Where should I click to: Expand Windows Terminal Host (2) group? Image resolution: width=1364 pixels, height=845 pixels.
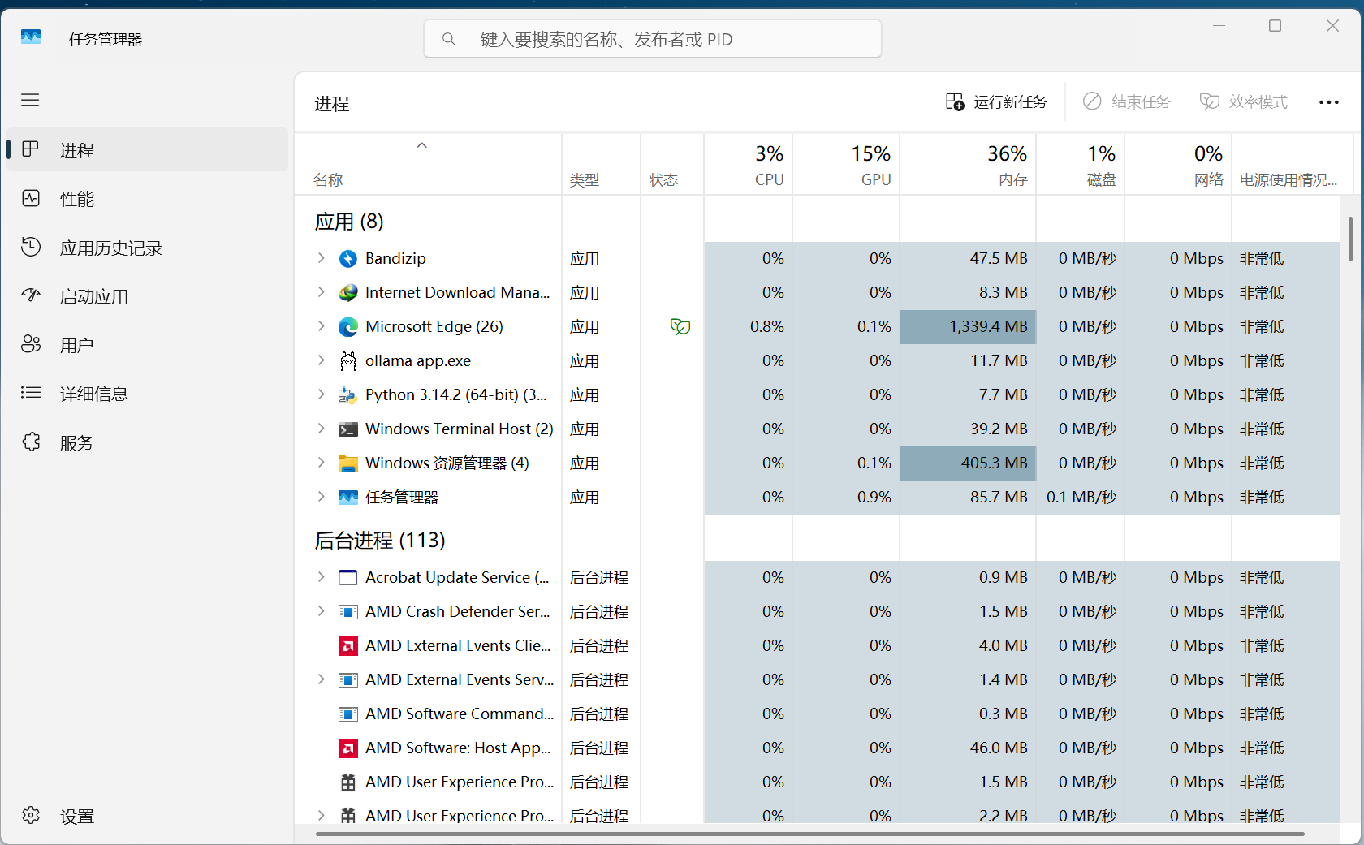[x=322, y=429]
